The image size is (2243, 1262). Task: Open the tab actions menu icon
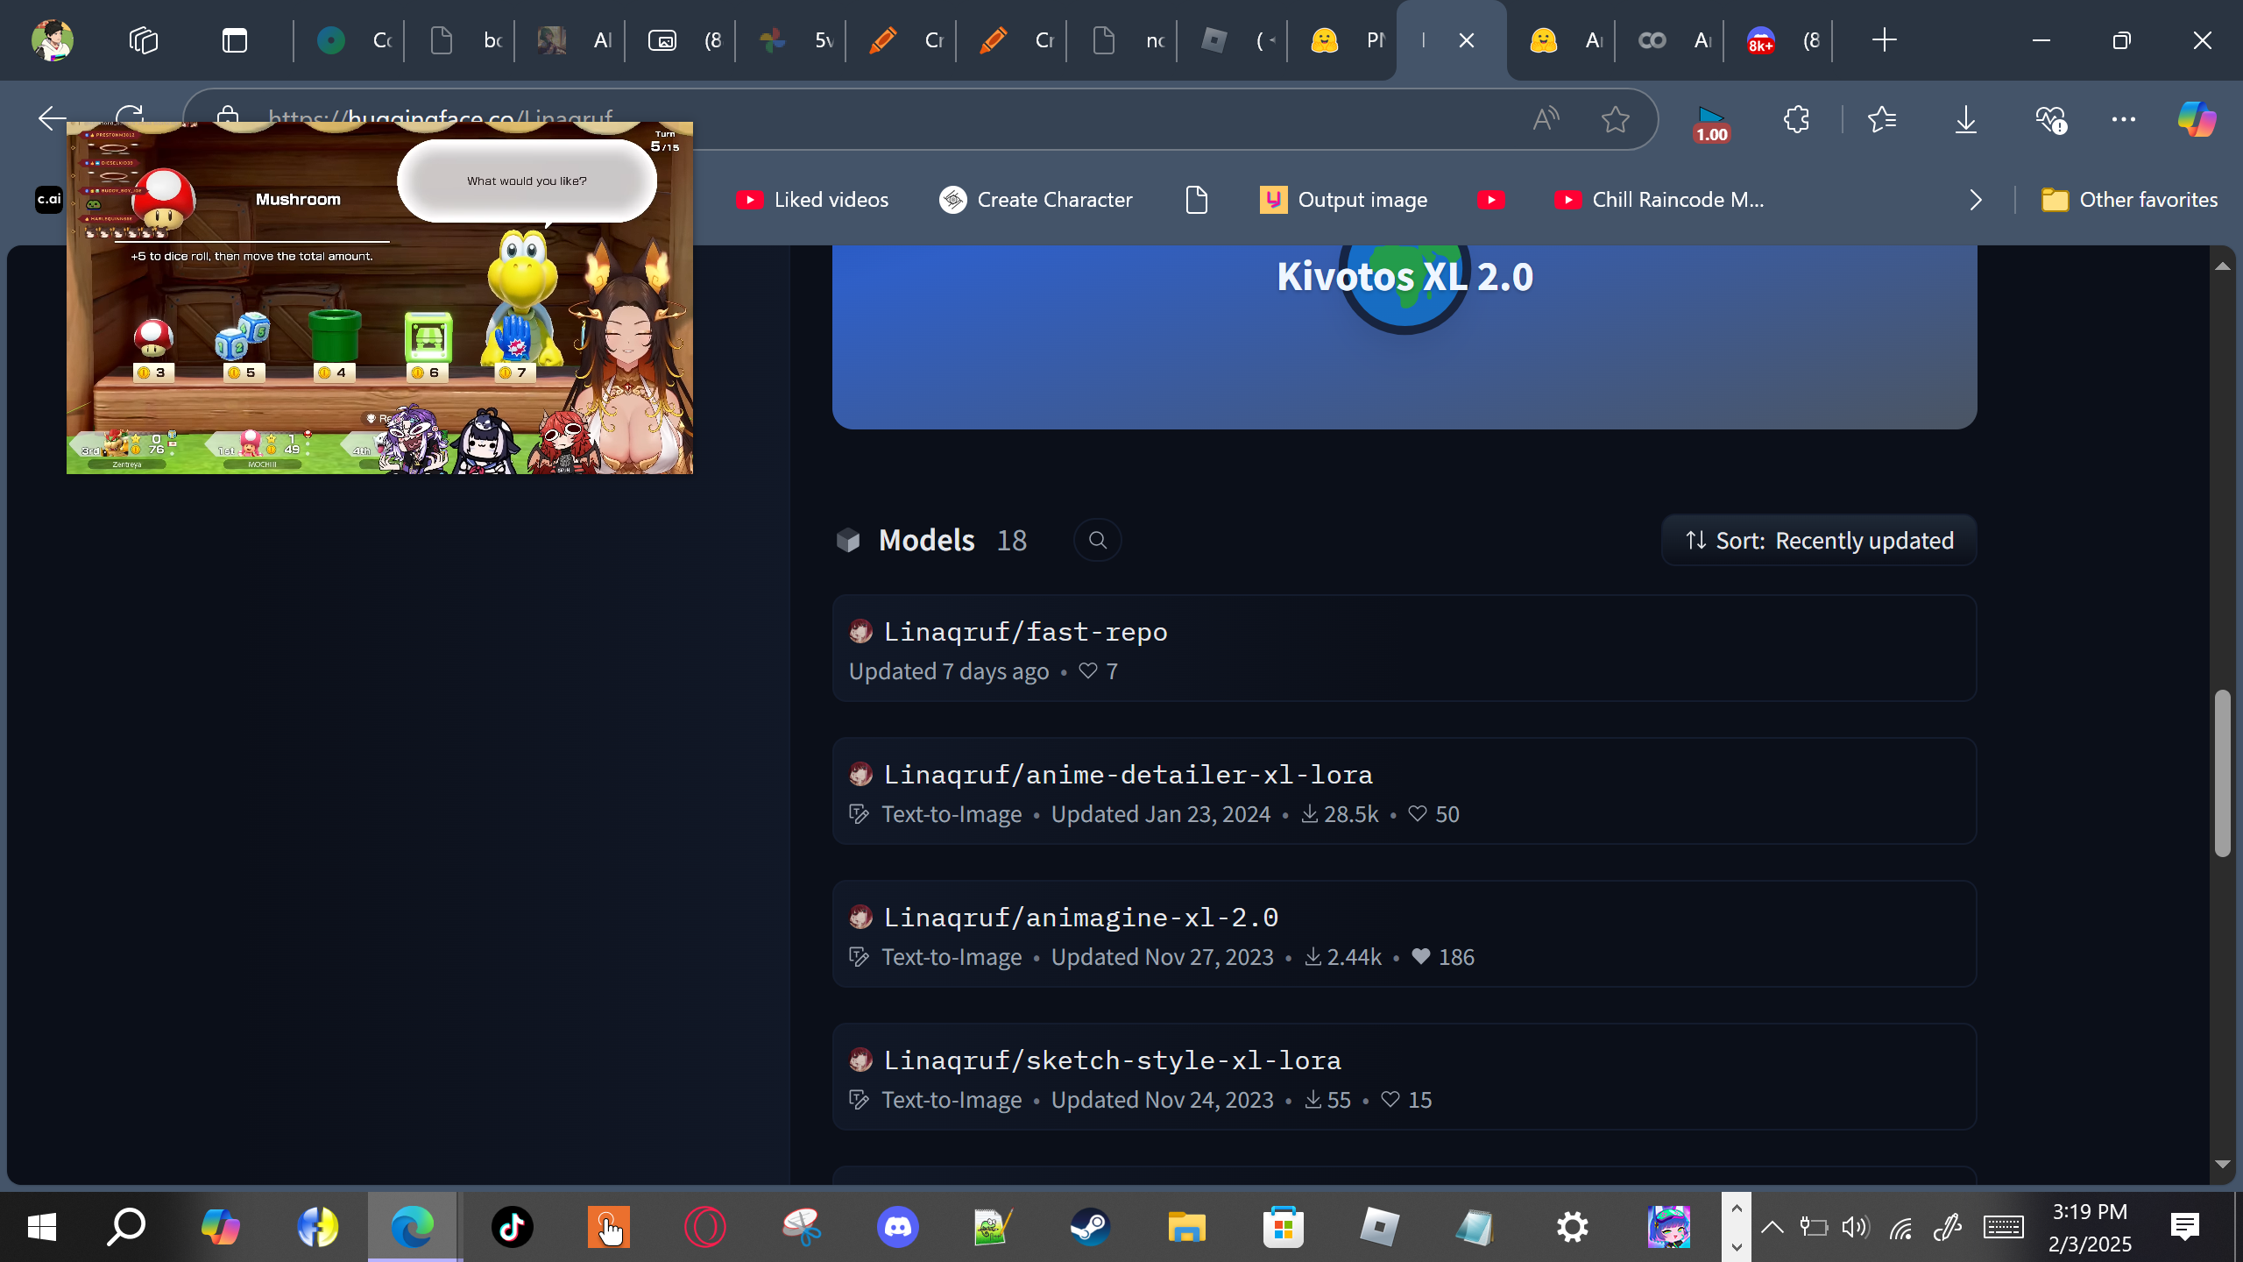coord(235,40)
